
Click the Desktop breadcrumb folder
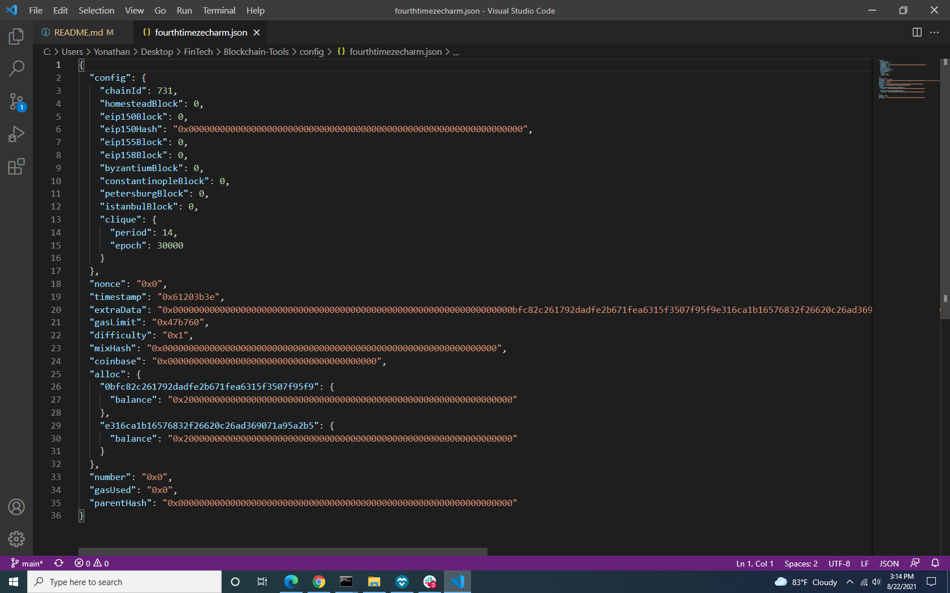pyautogui.click(x=157, y=52)
